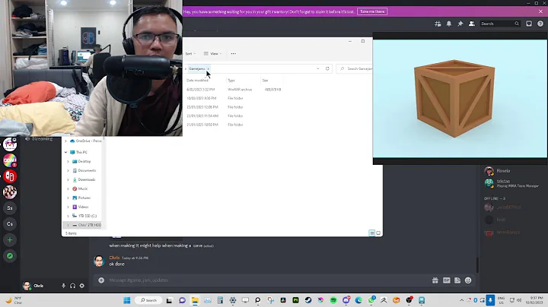Expand the OneDrive tree node
This screenshot has height=307, width=548.
point(65,141)
